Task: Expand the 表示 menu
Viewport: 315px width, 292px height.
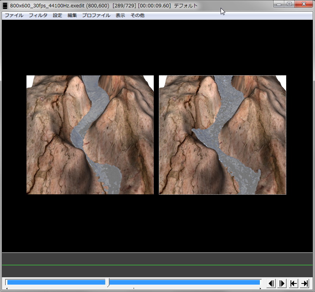Action: point(120,16)
